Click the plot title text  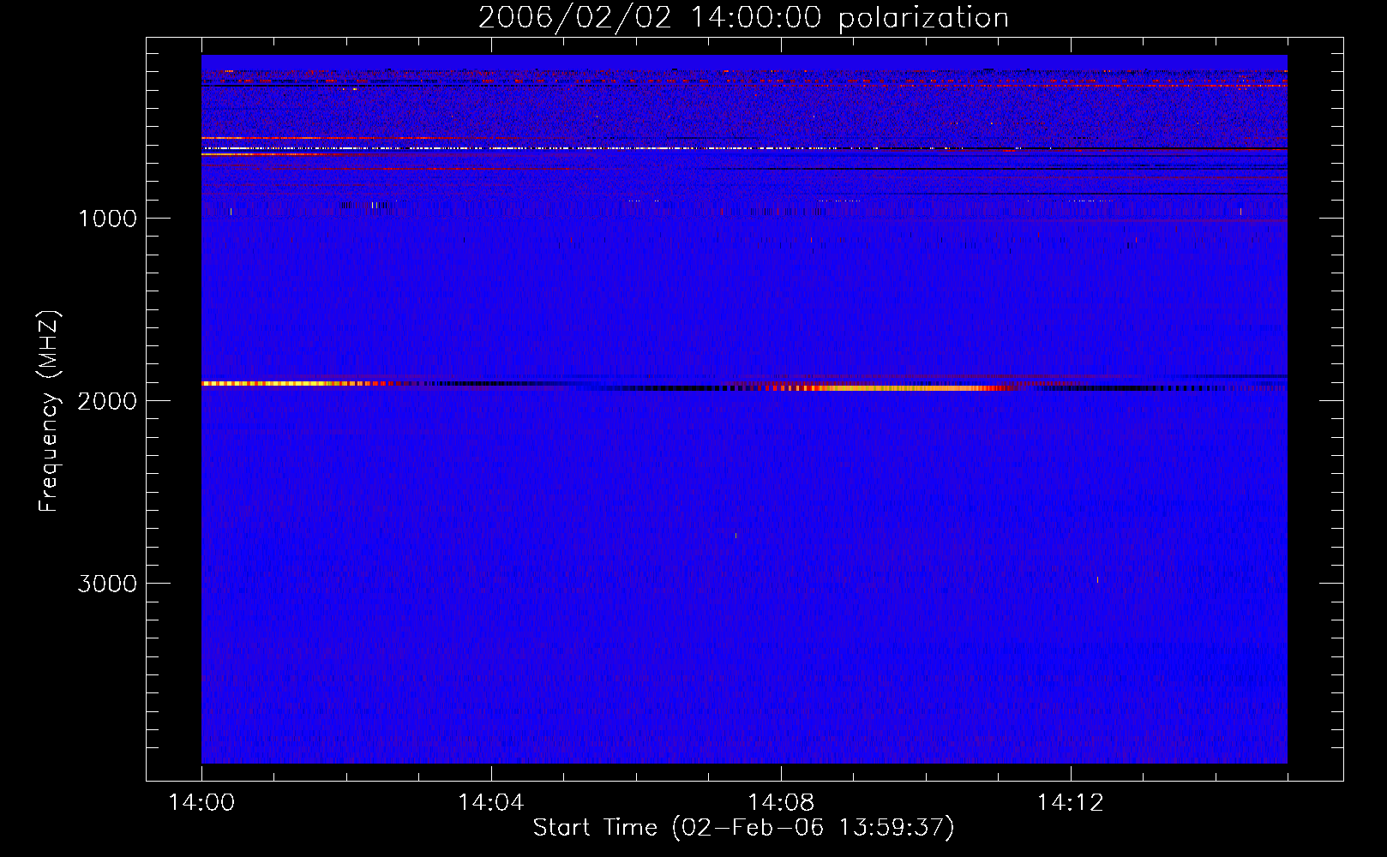(x=743, y=18)
